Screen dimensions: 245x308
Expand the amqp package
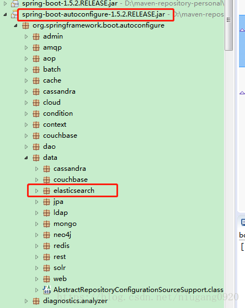coord(26,47)
